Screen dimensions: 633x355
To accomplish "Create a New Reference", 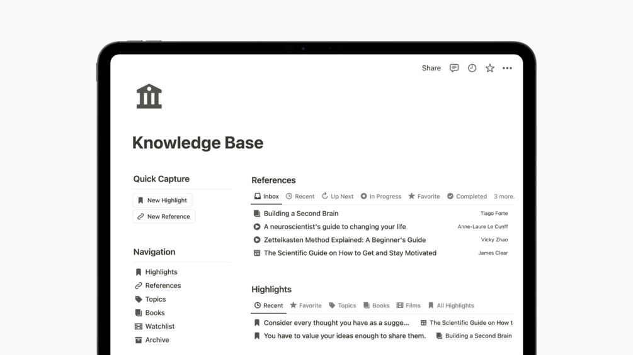I will click(x=164, y=216).
